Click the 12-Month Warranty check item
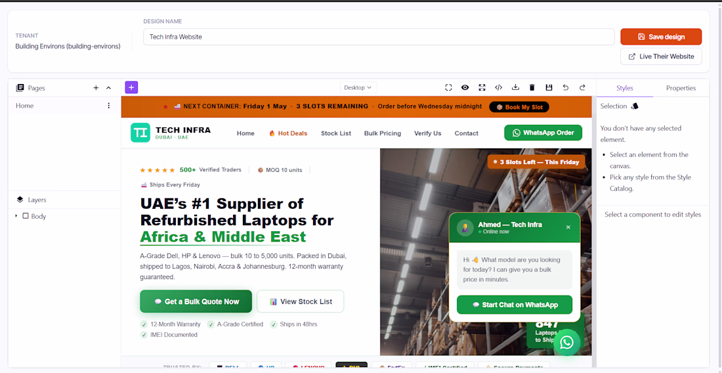Viewport: 722px width, 373px height. tap(171, 324)
